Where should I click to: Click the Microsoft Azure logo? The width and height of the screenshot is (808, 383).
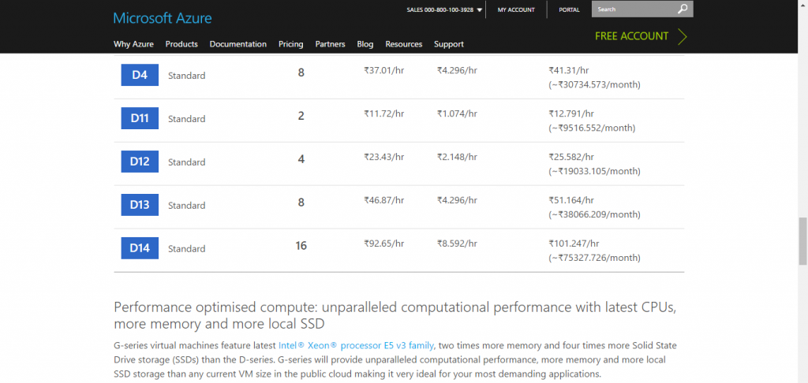click(x=162, y=18)
